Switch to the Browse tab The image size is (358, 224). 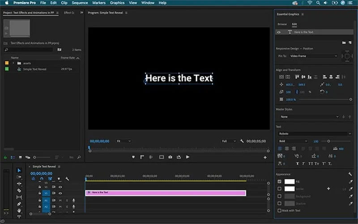[282, 24]
